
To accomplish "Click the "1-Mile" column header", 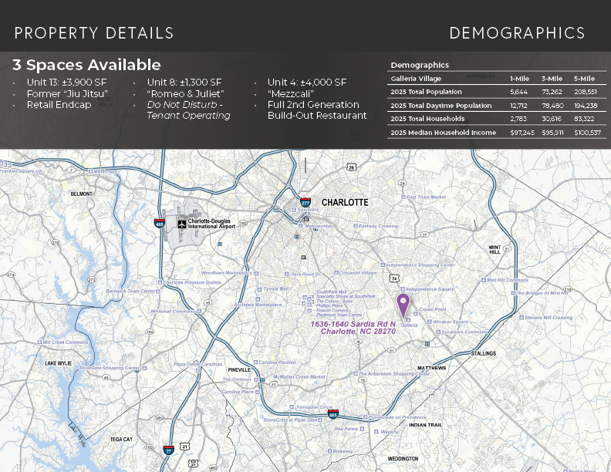I will 519,79.
